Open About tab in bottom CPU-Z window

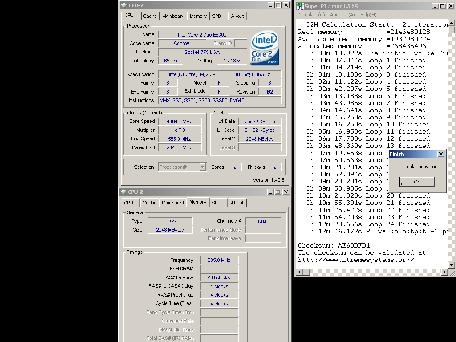(237, 203)
